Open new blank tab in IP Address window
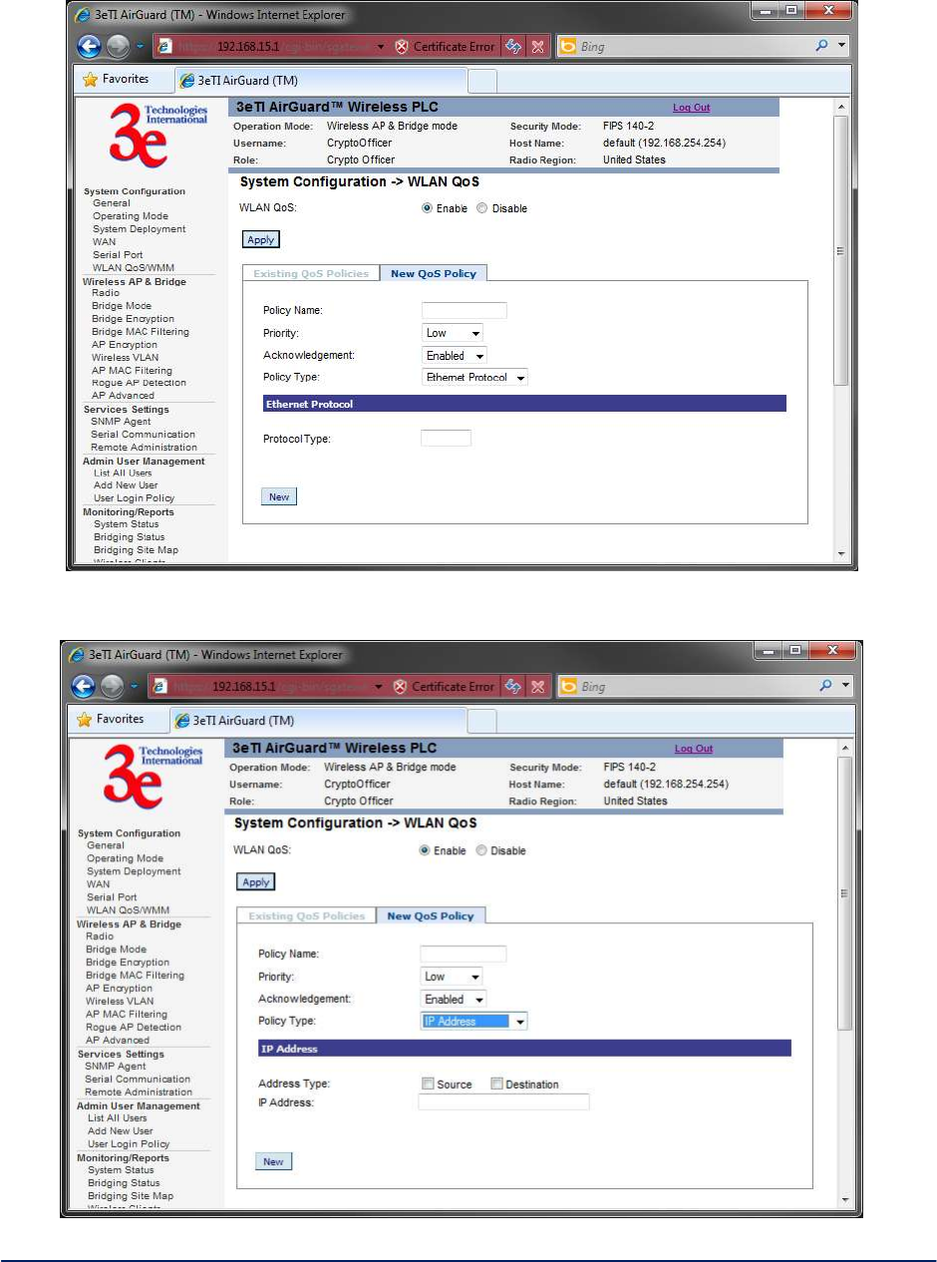The image size is (937, 1262). (x=481, y=720)
